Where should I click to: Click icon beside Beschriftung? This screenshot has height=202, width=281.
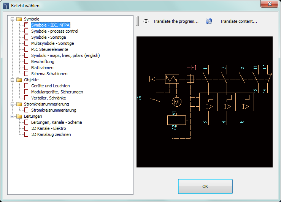(x=26, y=62)
